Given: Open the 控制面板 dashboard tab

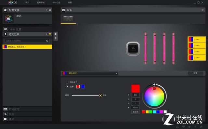Looking at the screenshot, I should 41,3.
